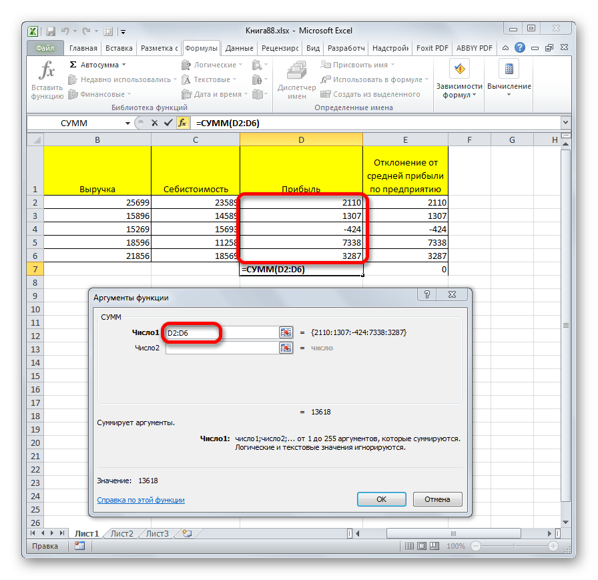
Task: Click the checkmark enter icon in formula bar
Action: [x=167, y=123]
